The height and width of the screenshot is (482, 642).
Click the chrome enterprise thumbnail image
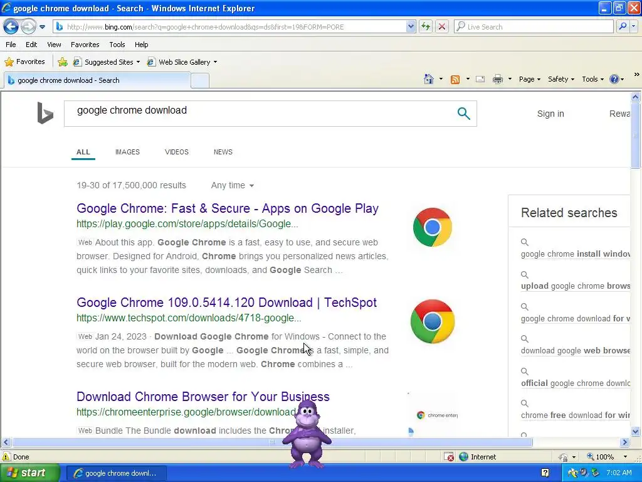coord(433,415)
